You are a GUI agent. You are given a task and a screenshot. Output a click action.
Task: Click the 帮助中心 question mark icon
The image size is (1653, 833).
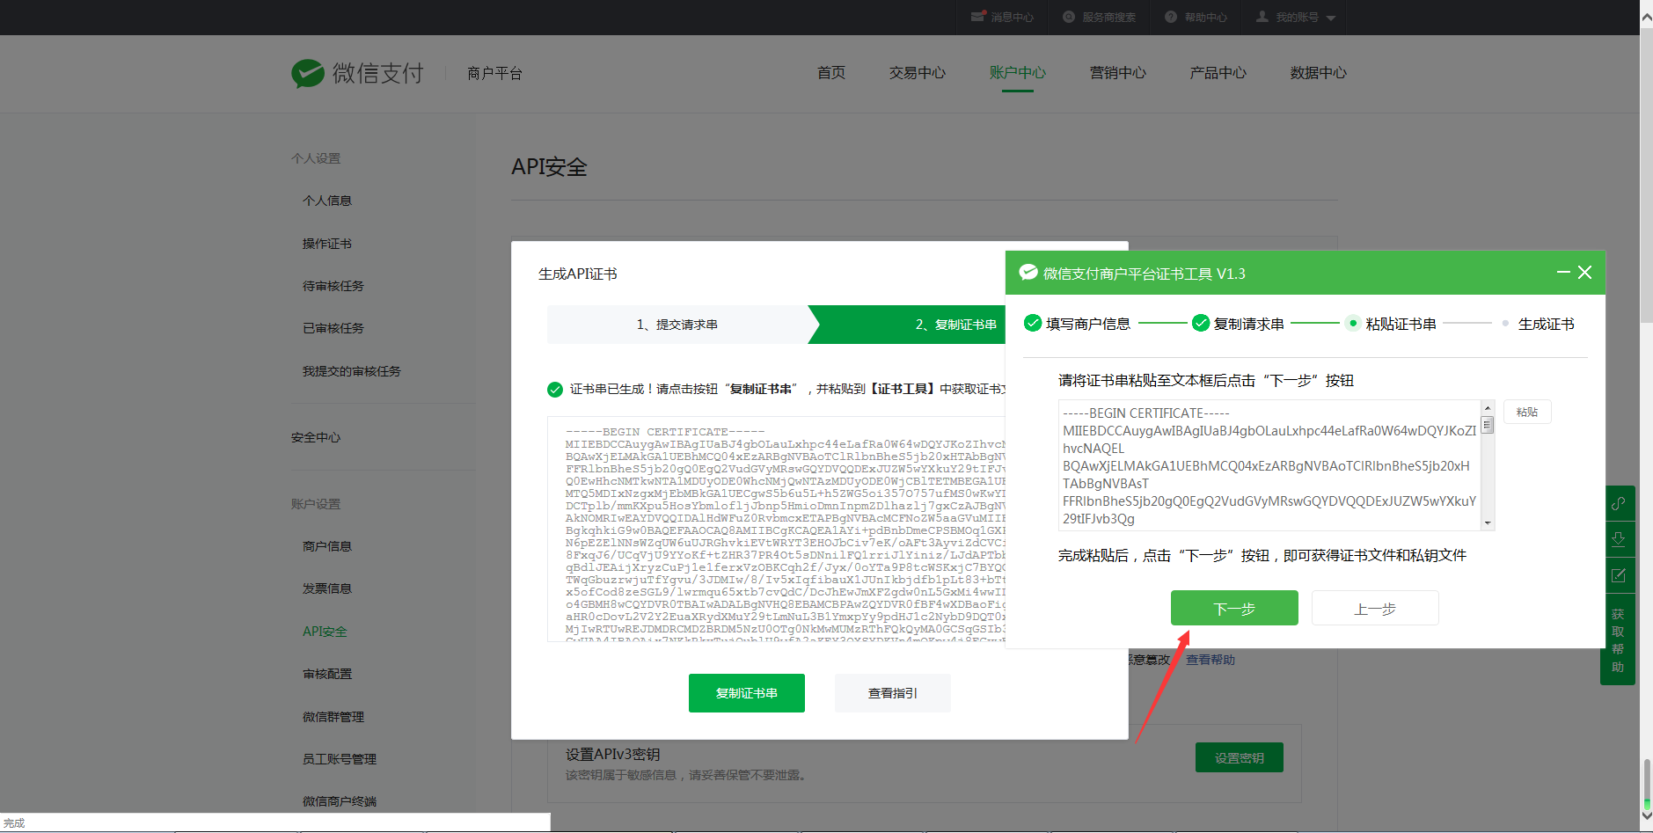click(x=1171, y=17)
